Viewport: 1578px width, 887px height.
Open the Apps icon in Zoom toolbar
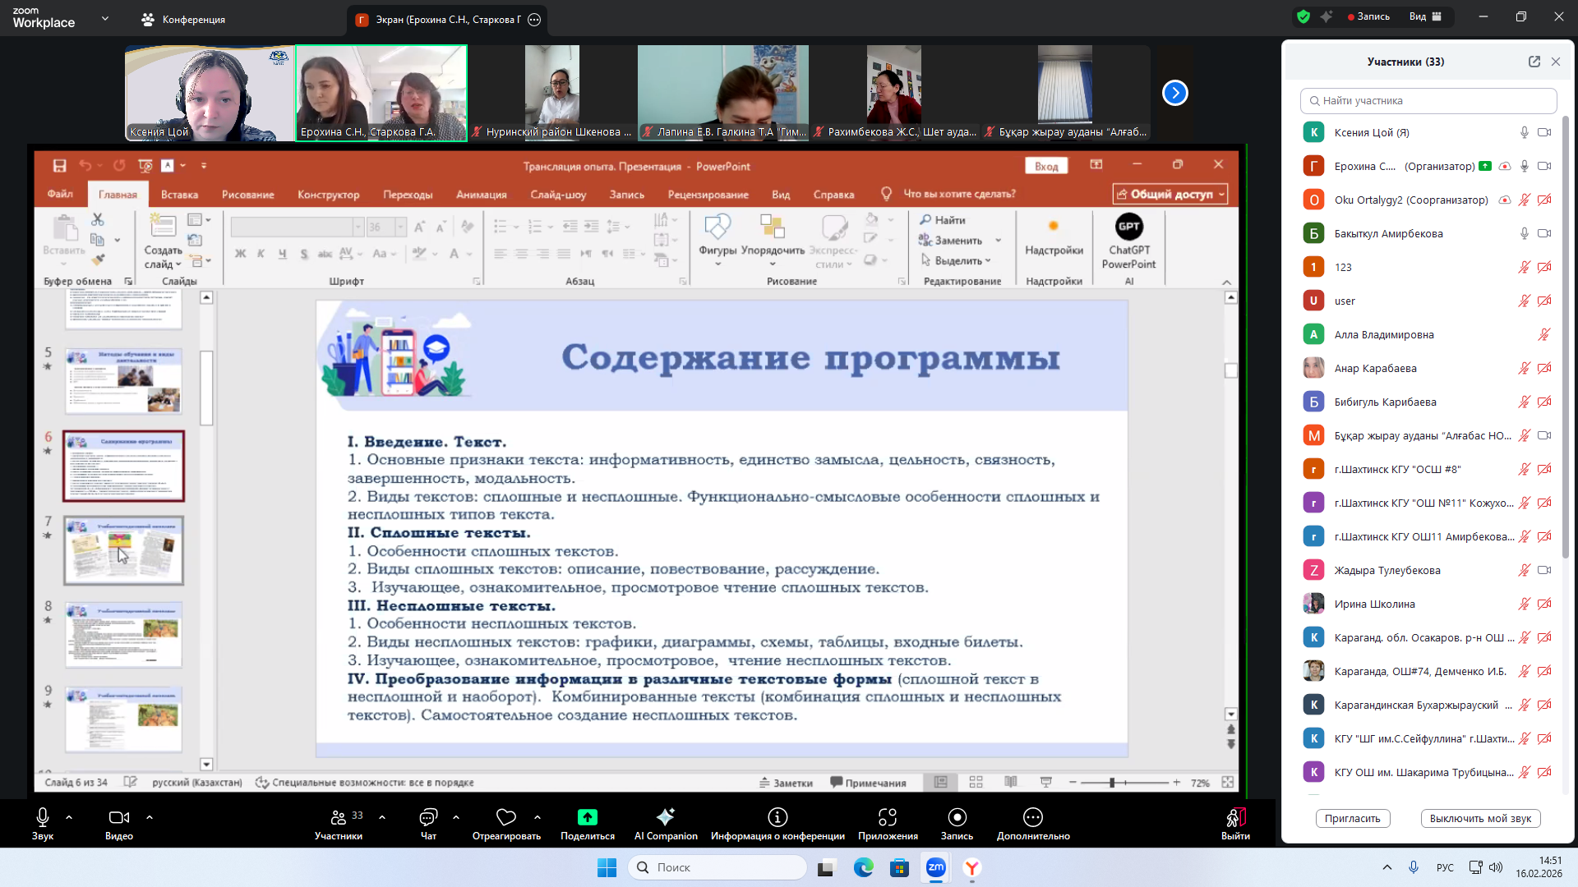pyautogui.click(x=887, y=818)
